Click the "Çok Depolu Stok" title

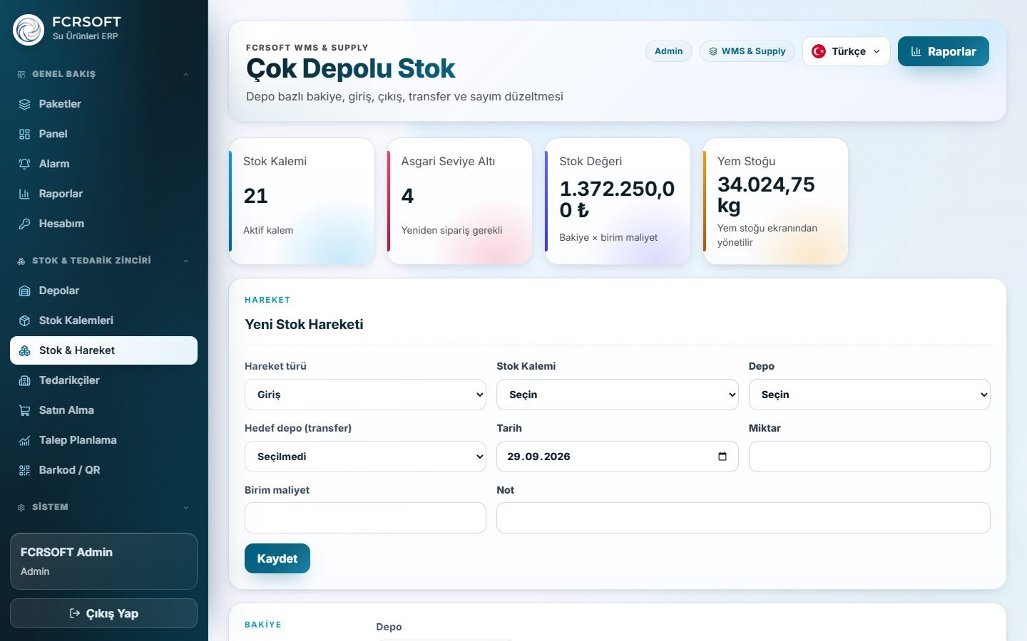[350, 68]
